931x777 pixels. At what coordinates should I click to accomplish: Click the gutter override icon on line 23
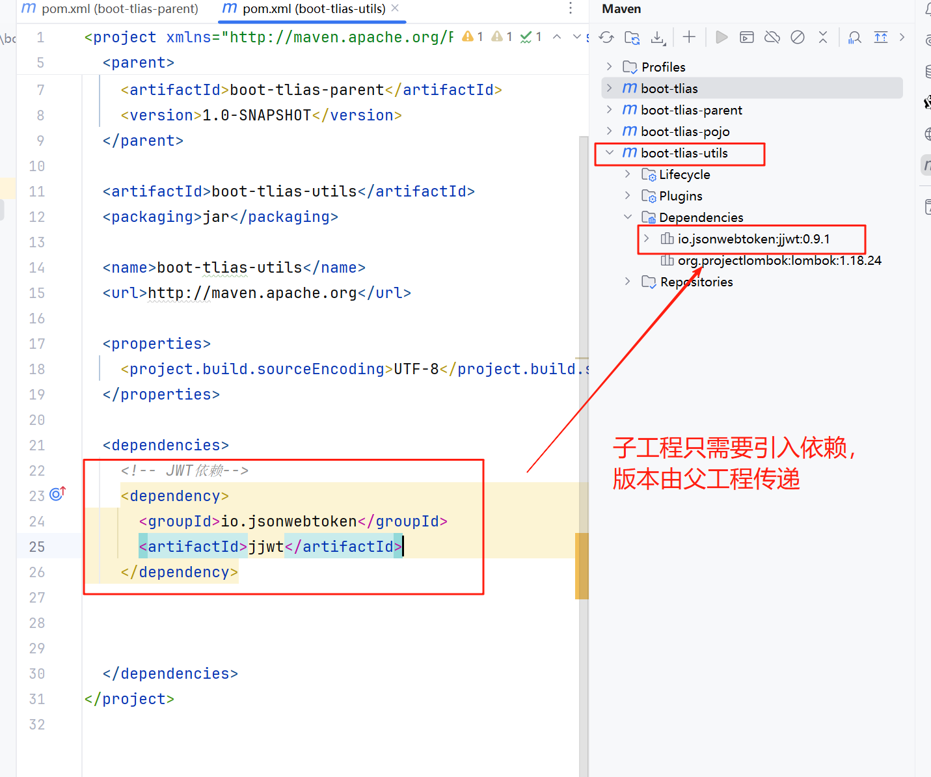[x=57, y=494]
